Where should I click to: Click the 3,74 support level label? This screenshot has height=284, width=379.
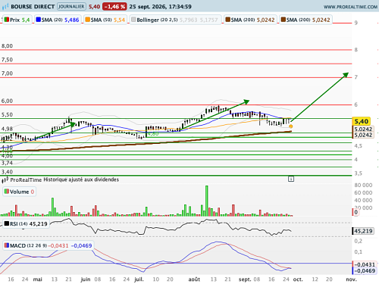[x=7, y=163]
